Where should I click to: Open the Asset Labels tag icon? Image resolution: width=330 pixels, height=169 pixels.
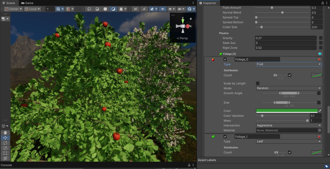(x=327, y=166)
